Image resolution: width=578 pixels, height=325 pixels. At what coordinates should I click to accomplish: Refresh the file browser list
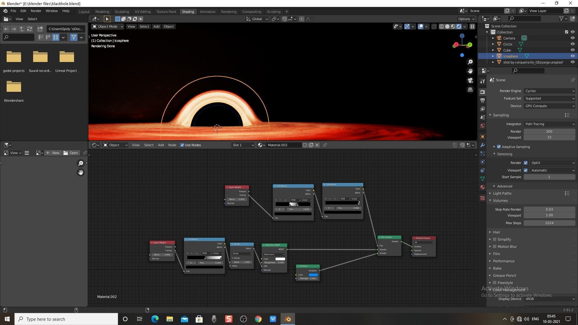[x=30, y=29]
